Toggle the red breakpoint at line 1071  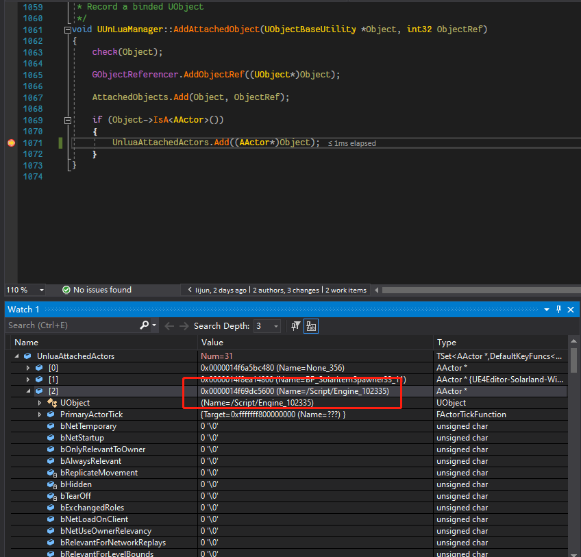point(10,143)
